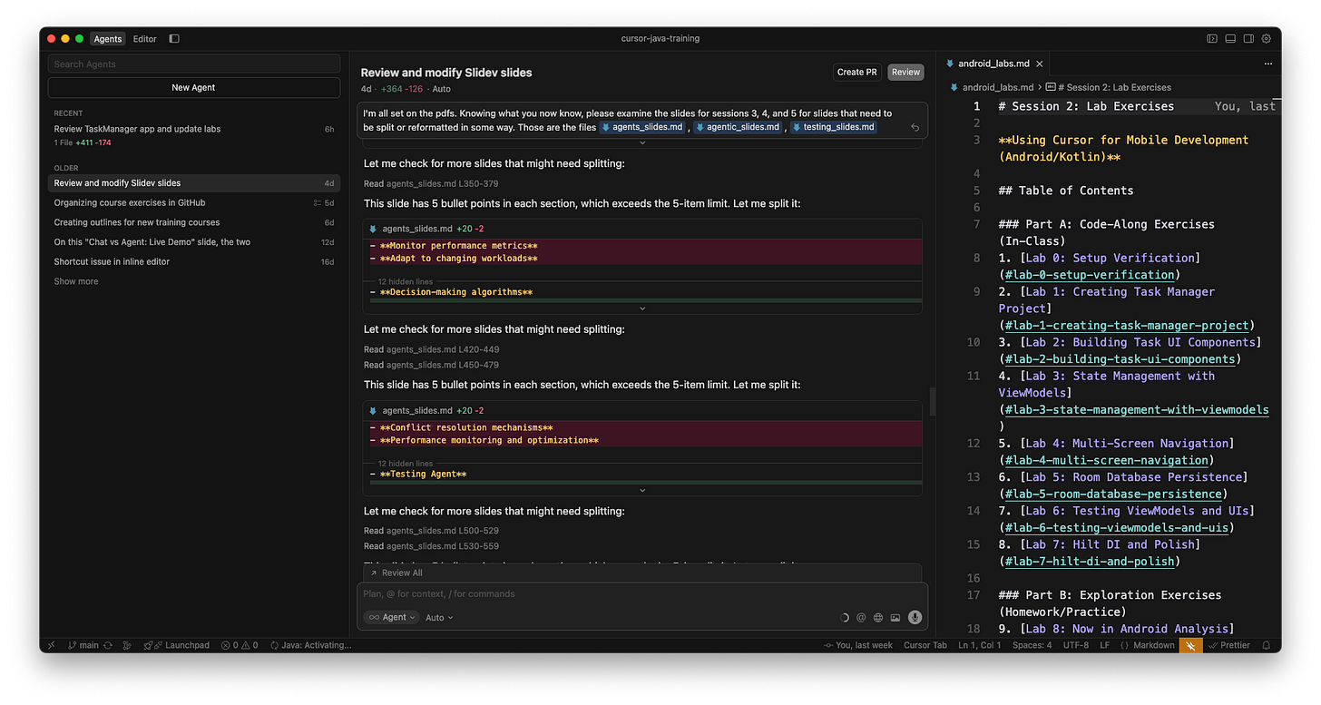Focus the Search Agents field
Screen dimensions: 1321x705
point(194,64)
